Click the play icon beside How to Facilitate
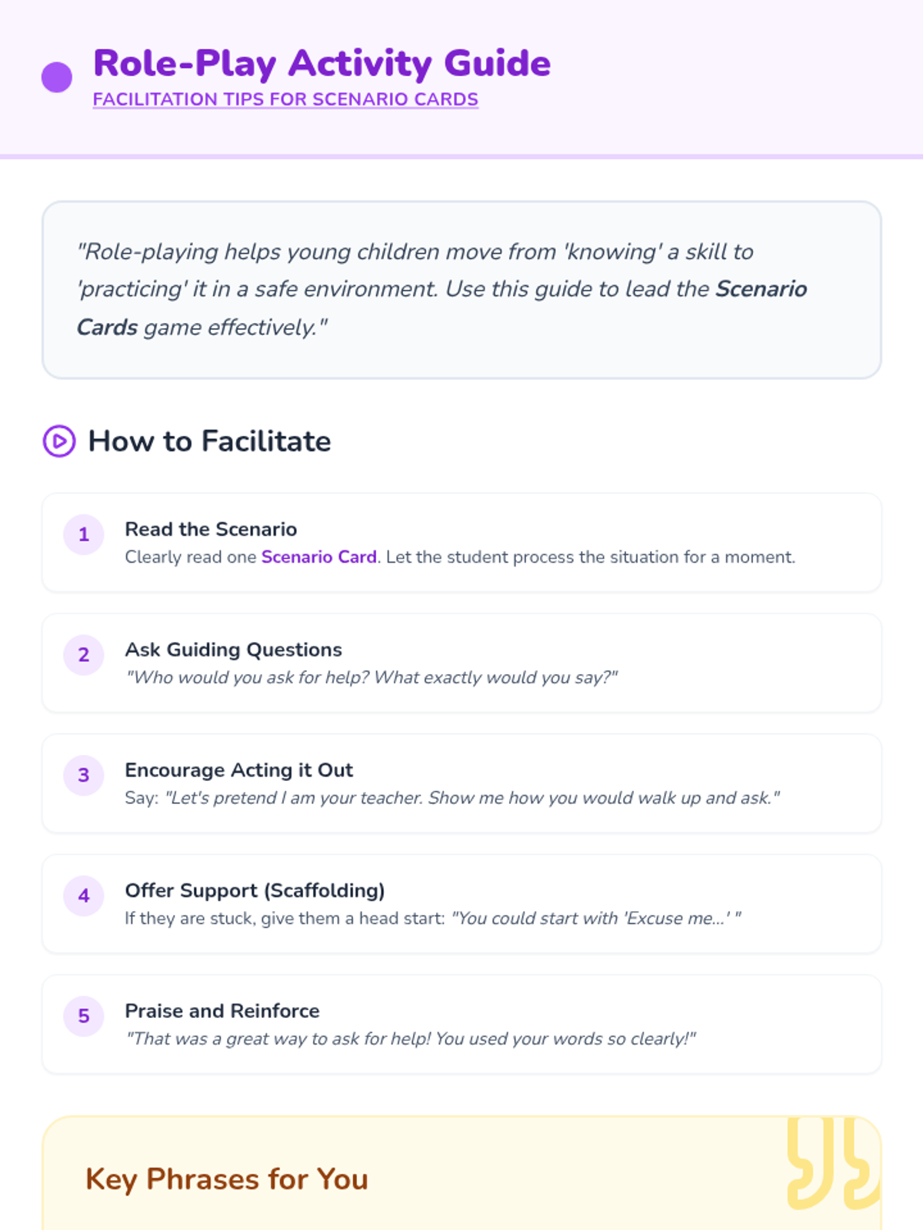The image size is (923, 1230). pyautogui.click(x=59, y=441)
